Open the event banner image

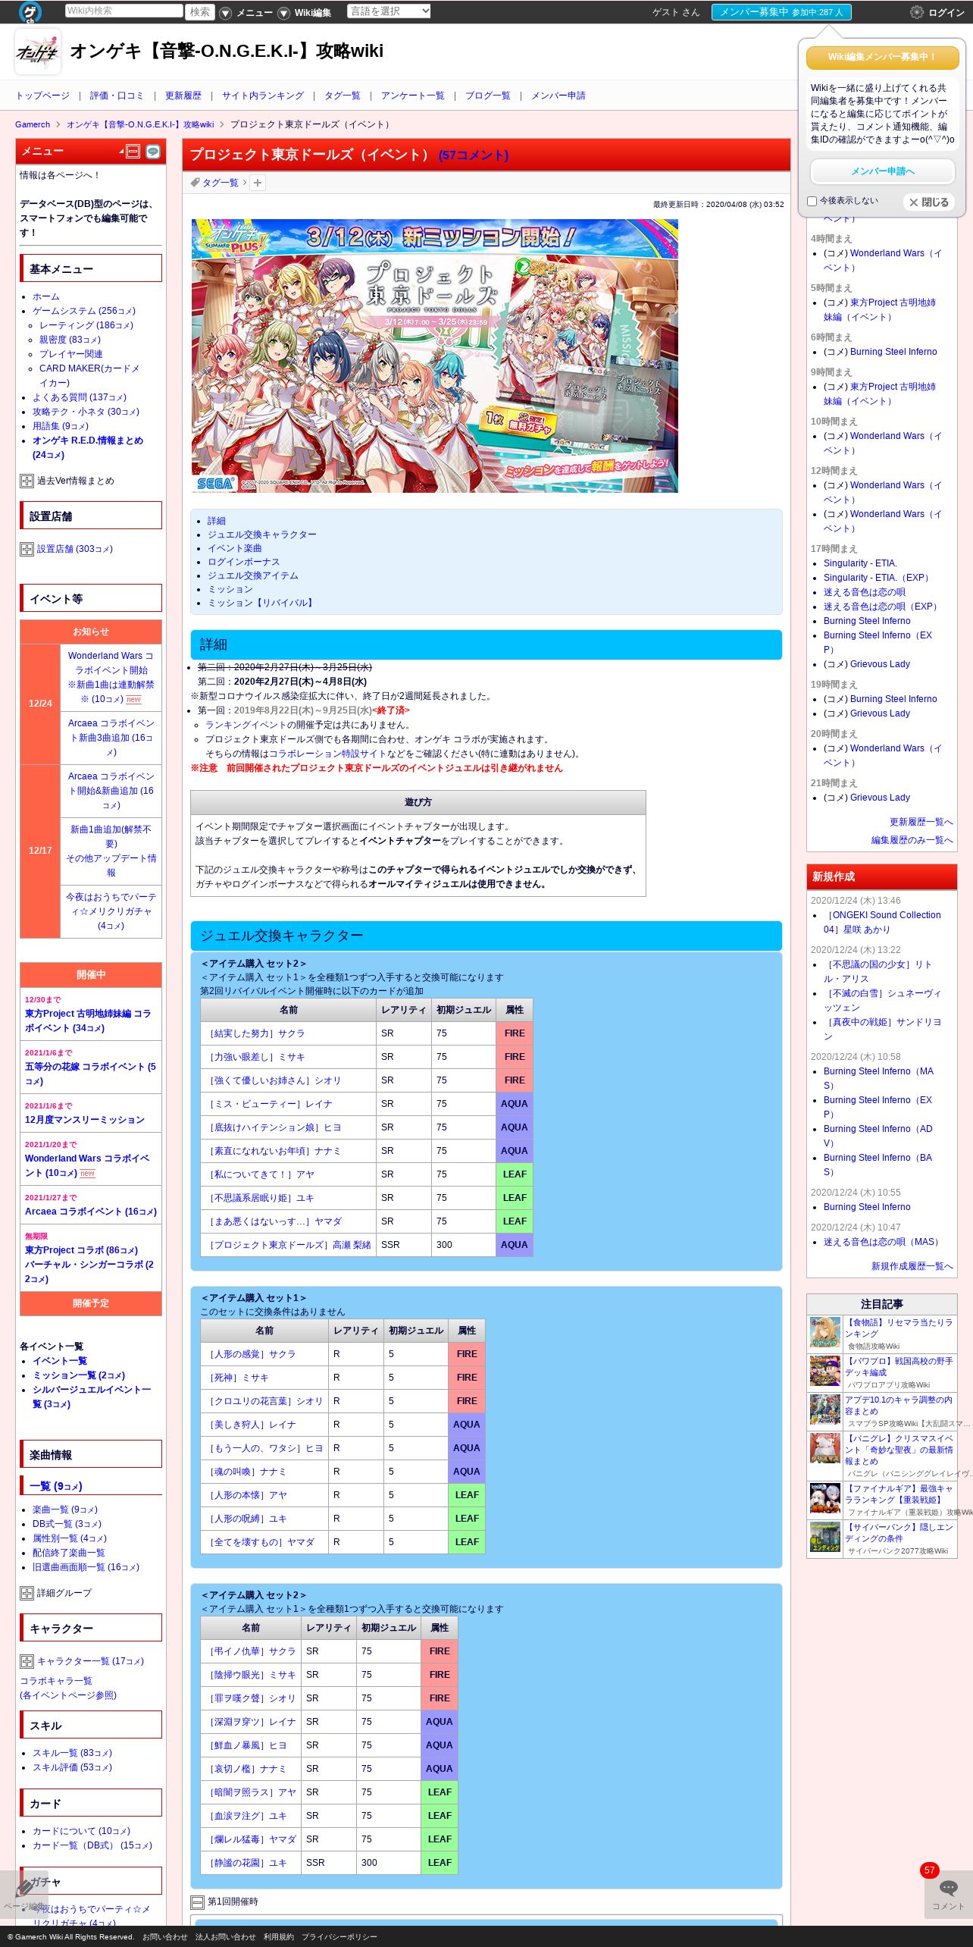tap(434, 356)
